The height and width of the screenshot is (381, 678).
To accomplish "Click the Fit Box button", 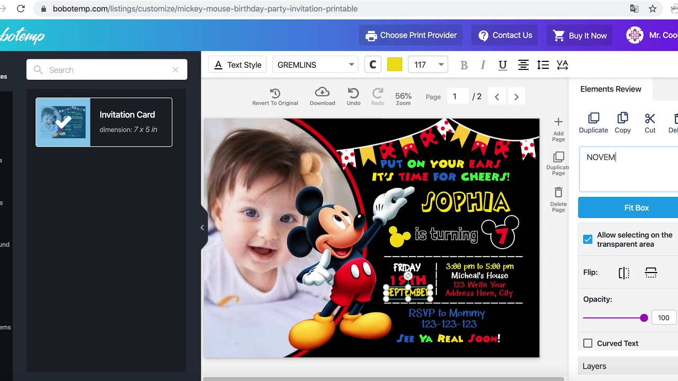I will [628, 207].
